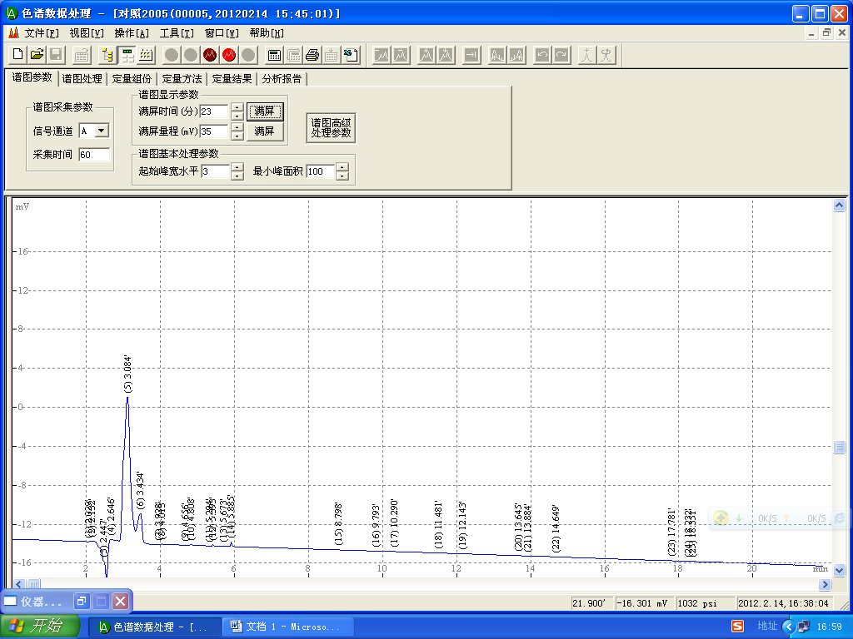Decrease 最小峰面积 with down spinner
Image resolution: width=853 pixels, height=639 pixels.
[342, 176]
